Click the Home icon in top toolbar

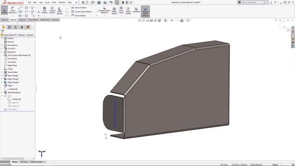click(83, 2)
